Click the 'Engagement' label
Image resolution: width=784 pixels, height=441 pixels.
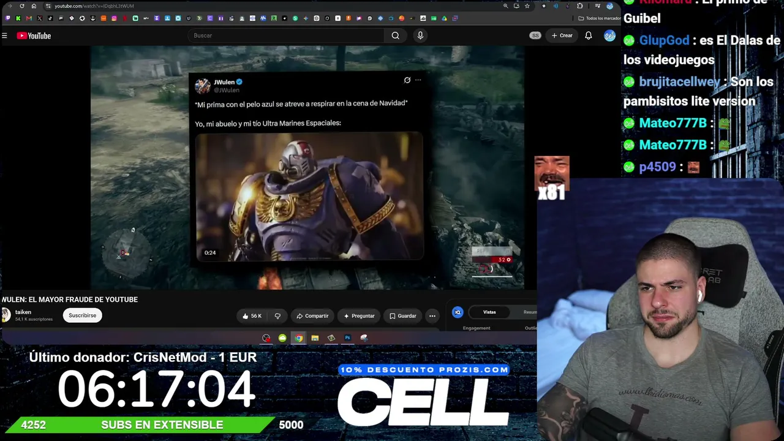click(477, 328)
